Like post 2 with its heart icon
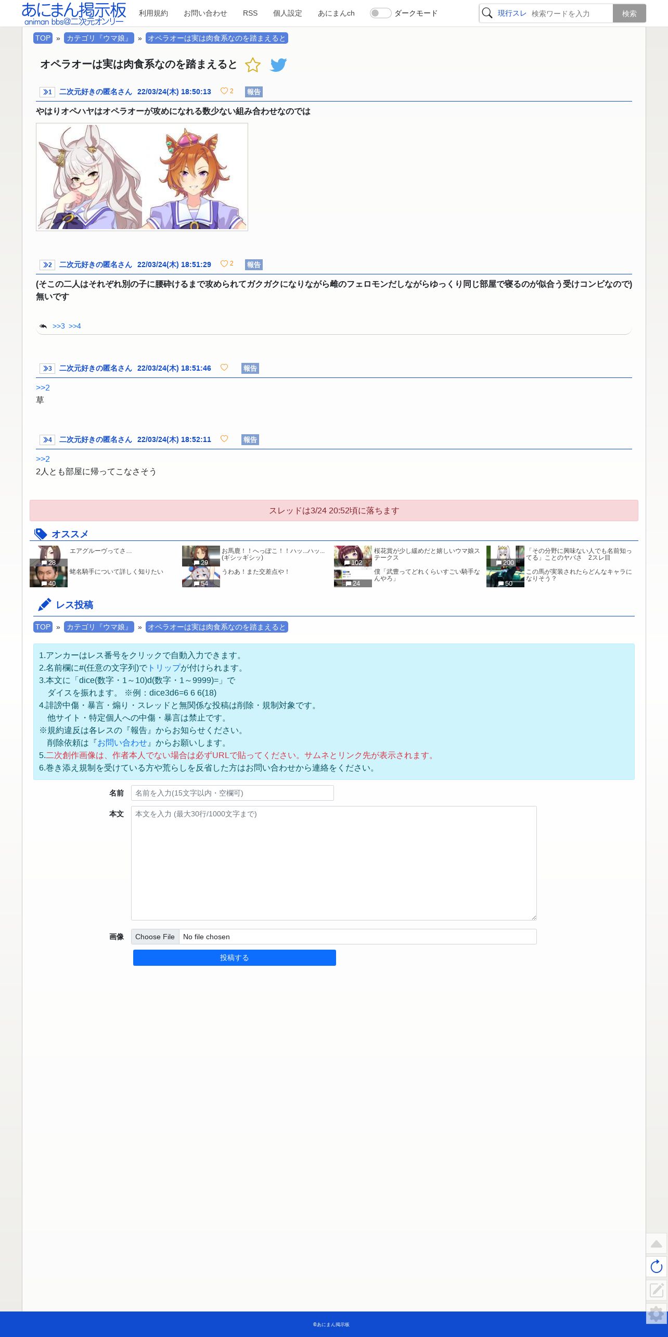Screen dimensions: 668x1337 pyautogui.click(x=224, y=264)
